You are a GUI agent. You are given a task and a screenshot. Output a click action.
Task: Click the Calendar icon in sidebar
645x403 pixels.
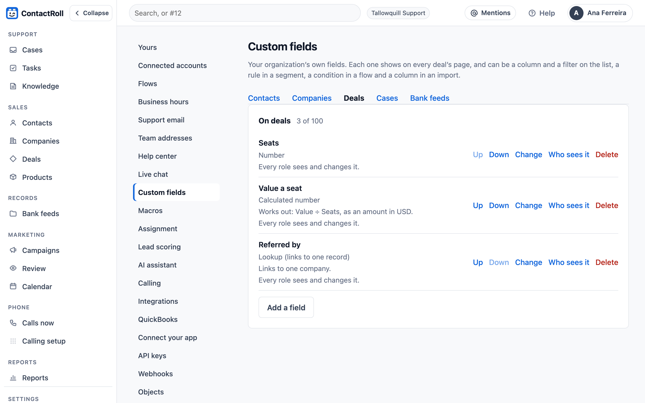tap(13, 287)
